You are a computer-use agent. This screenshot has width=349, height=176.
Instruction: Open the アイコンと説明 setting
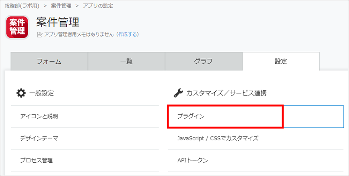(85, 117)
